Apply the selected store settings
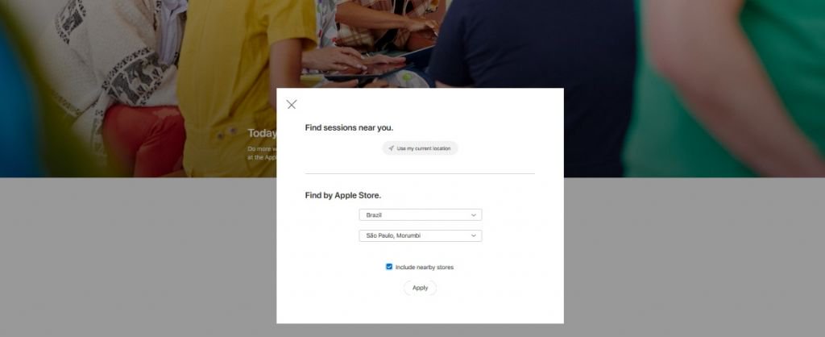825x337 pixels. pos(420,288)
